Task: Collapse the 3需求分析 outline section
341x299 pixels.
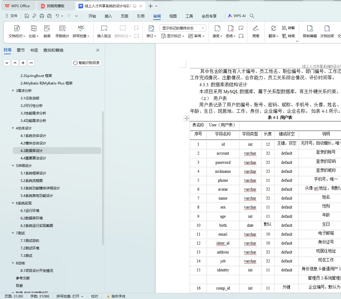Action: point(13,91)
